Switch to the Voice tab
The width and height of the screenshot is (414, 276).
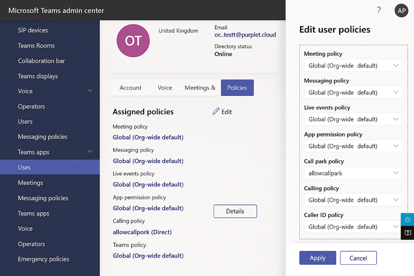coord(165,88)
